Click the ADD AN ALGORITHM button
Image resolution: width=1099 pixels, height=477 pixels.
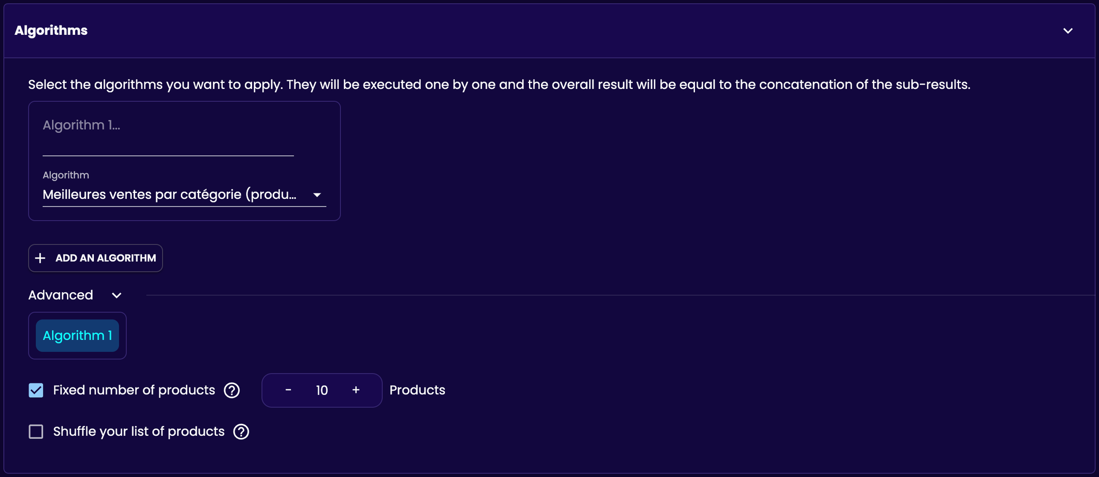[x=96, y=258]
